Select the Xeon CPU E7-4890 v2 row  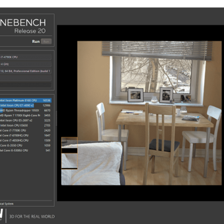(26, 105)
